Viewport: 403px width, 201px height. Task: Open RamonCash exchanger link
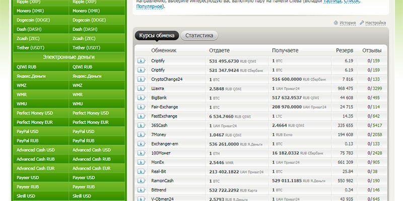pyautogui.click(x=162, y=181)
